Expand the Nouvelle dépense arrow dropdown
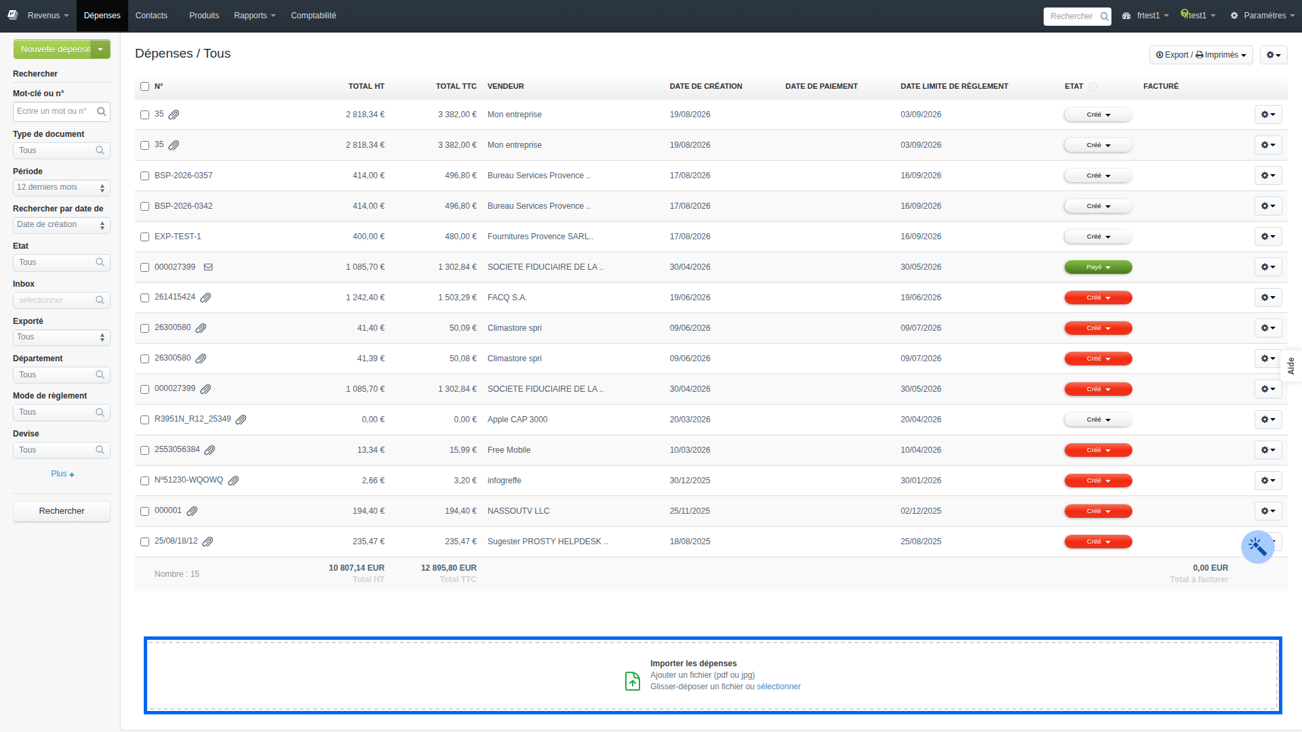This screenshot has height=732, width=1302. point(100,49)
